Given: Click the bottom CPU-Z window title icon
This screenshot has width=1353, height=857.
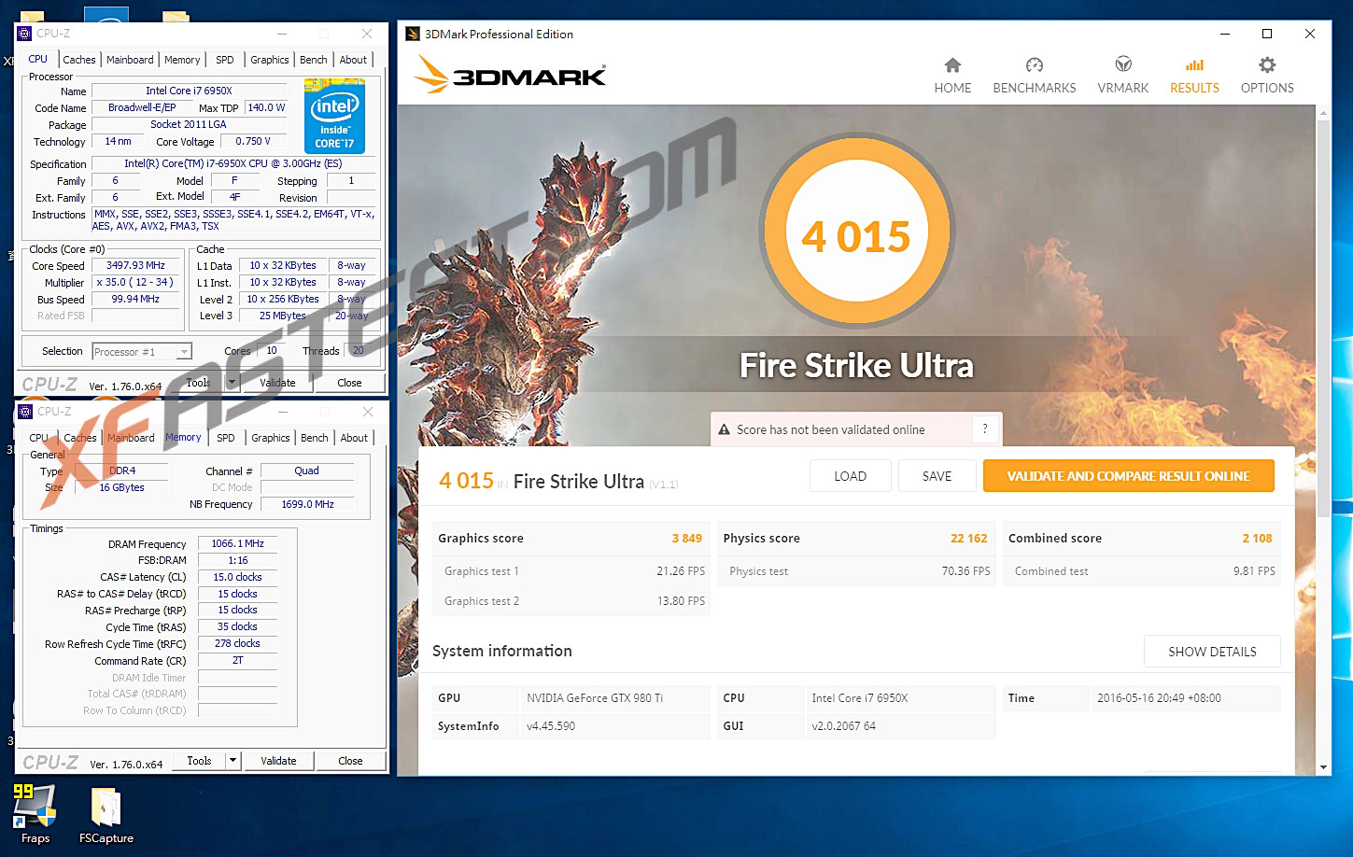Looking at the screenshot, I should tap(25, 412).
